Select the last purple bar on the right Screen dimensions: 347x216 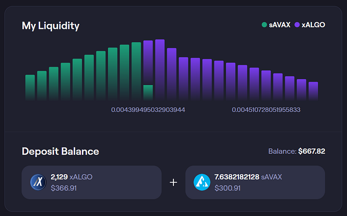[x=313, y=91]
